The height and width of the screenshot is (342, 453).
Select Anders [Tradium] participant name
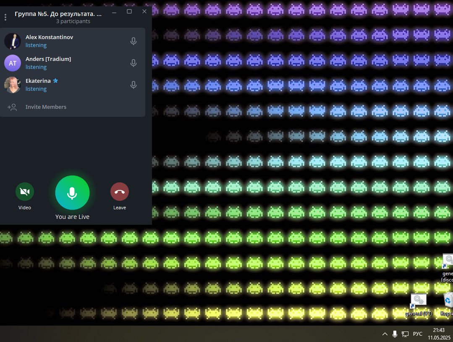click(x=48, y=59)
